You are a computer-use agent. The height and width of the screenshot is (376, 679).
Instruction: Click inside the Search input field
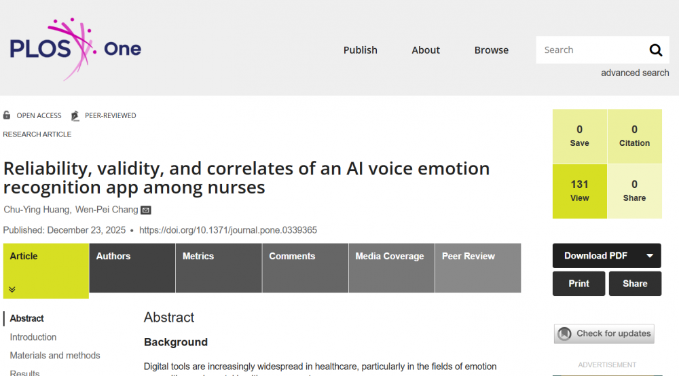(589, 50)
